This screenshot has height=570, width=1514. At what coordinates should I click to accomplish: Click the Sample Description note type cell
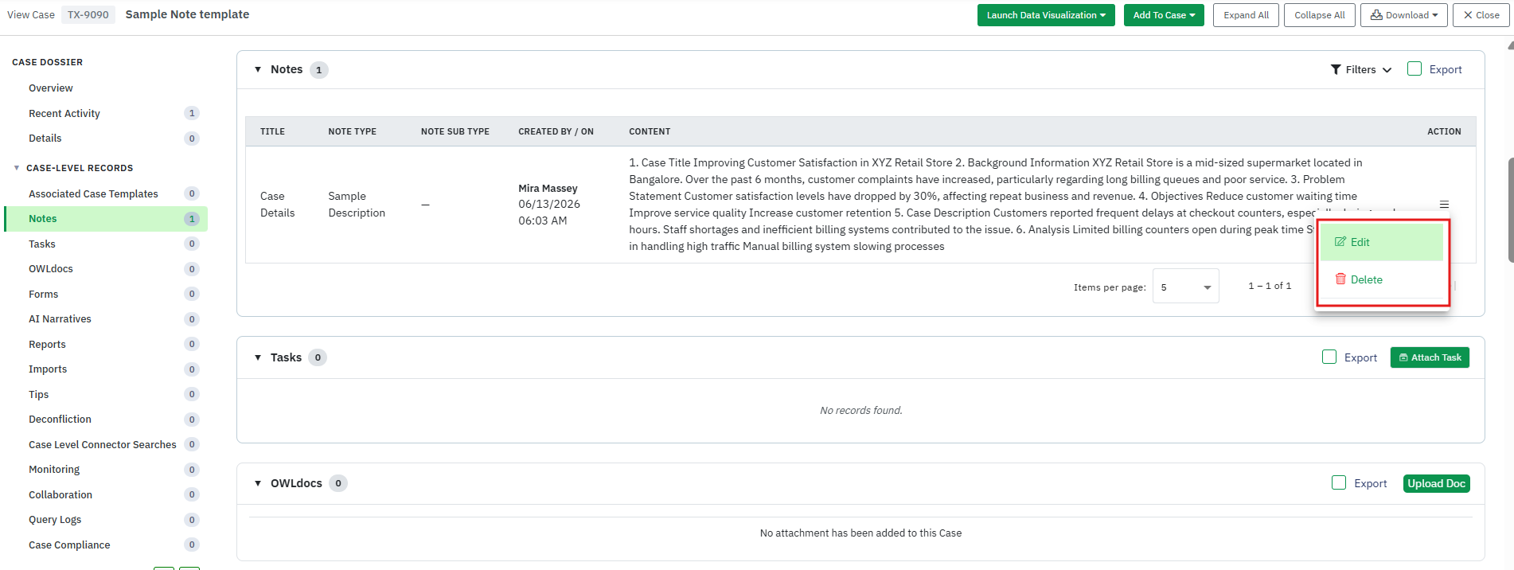(x=357, y=205)
